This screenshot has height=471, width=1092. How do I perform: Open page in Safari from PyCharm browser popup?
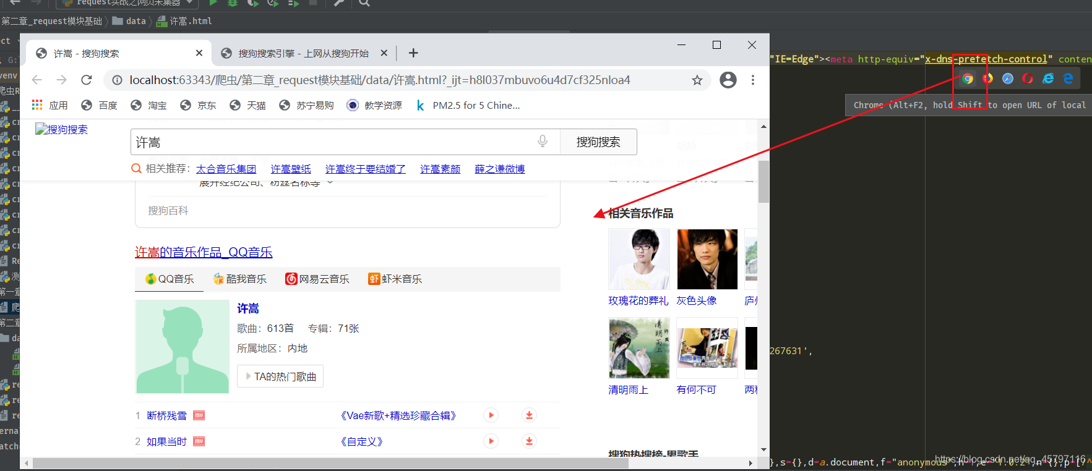point(1008,78)
